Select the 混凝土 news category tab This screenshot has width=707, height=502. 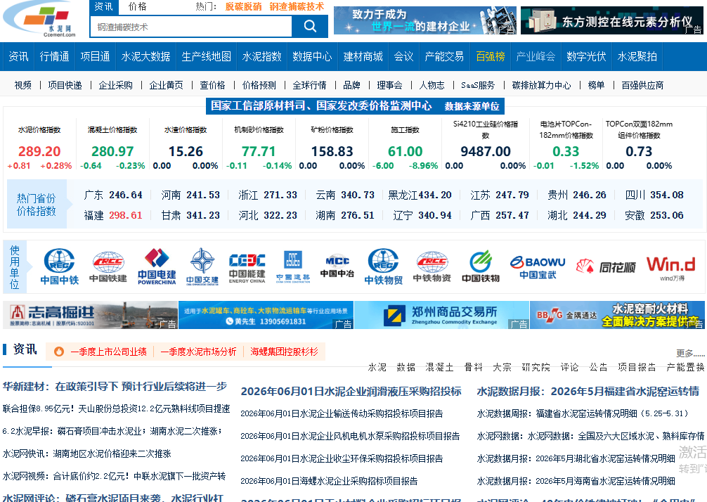tap(439, 367)
